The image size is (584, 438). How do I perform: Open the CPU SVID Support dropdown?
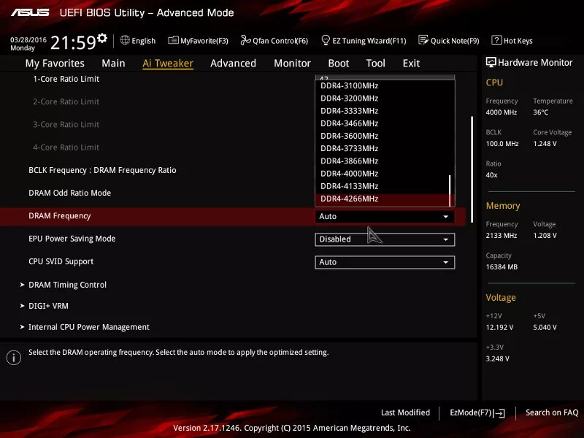[385, 262]
